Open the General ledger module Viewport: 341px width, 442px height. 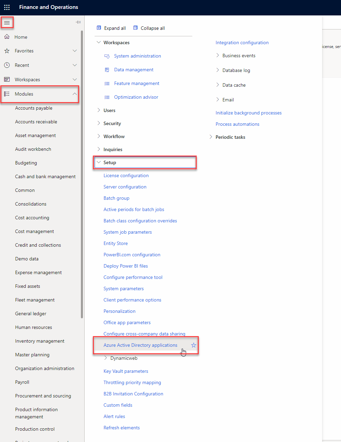[31, 314]
